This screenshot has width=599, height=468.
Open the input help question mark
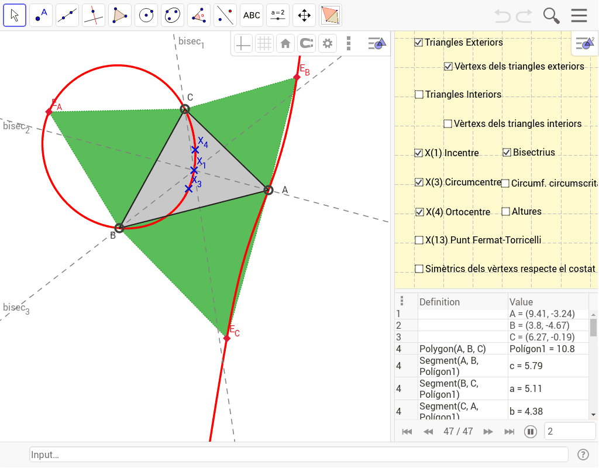[583, 455]
